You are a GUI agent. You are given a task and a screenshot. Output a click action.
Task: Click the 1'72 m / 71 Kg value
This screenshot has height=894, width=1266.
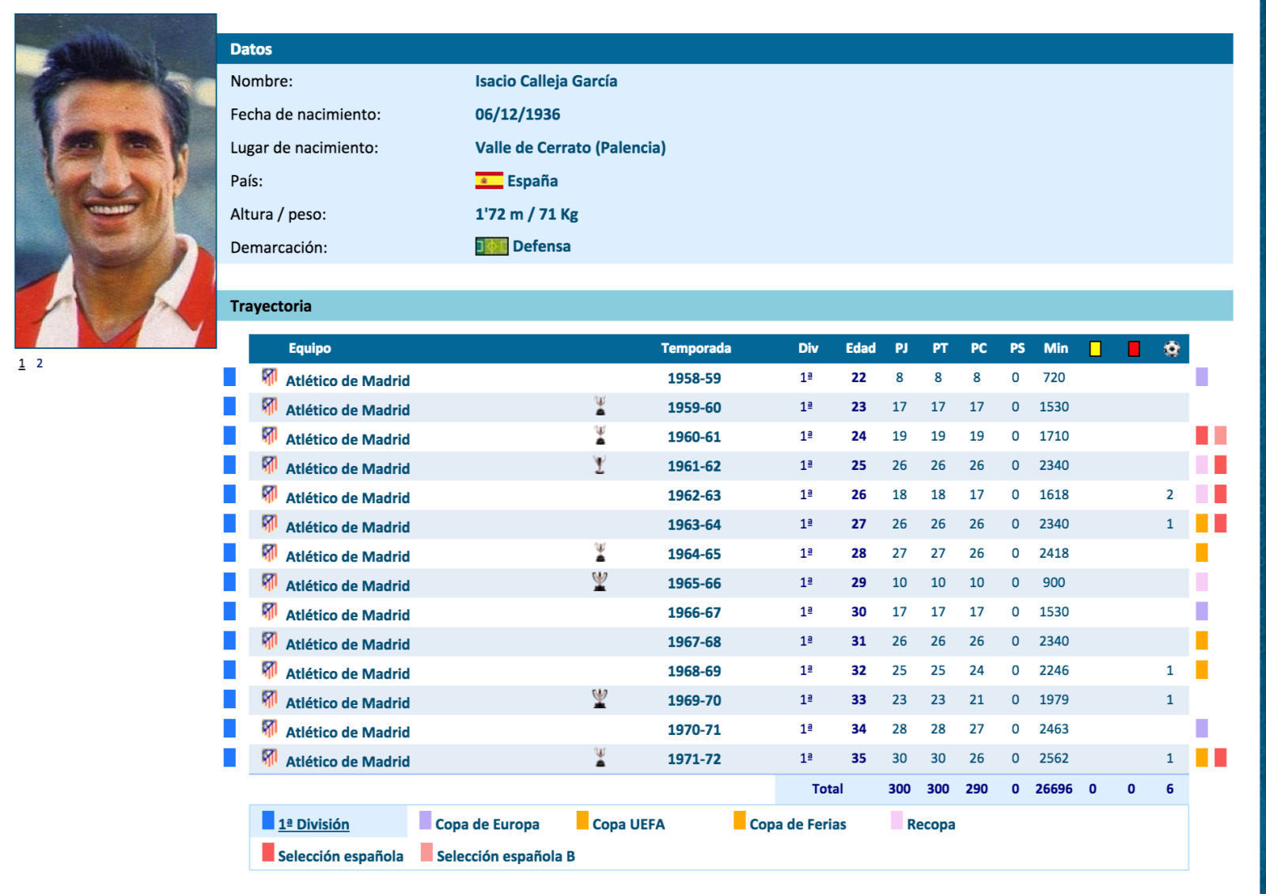(526, 214)
